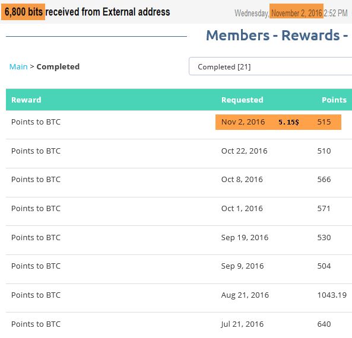Select the Nov 2, 2016 reward row
352x338 pixels.
[179, 125]
